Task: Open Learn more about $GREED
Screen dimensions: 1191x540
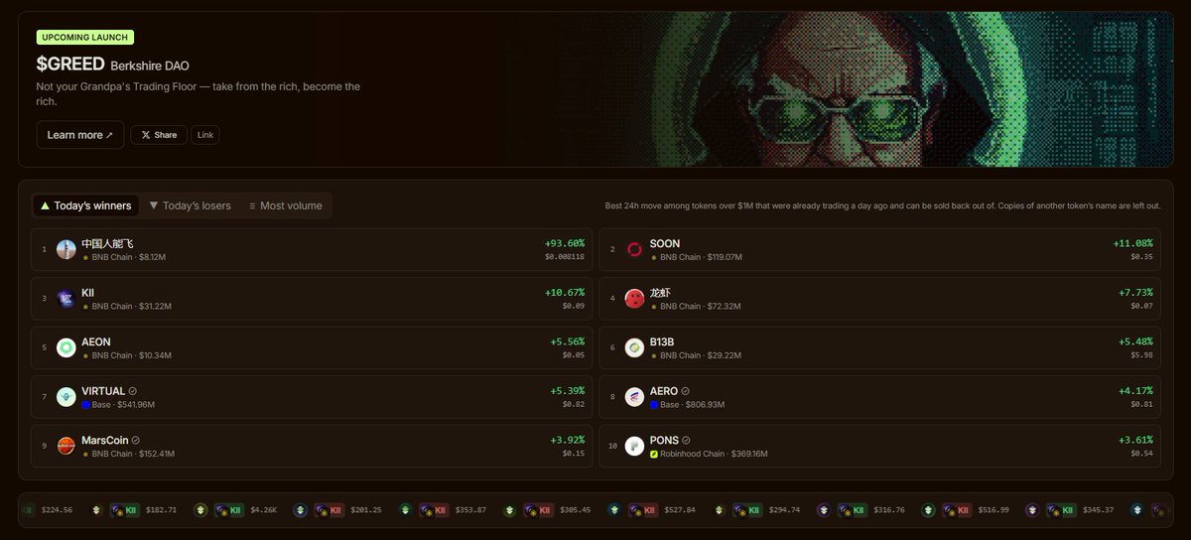Action: (x=80, y=135)
